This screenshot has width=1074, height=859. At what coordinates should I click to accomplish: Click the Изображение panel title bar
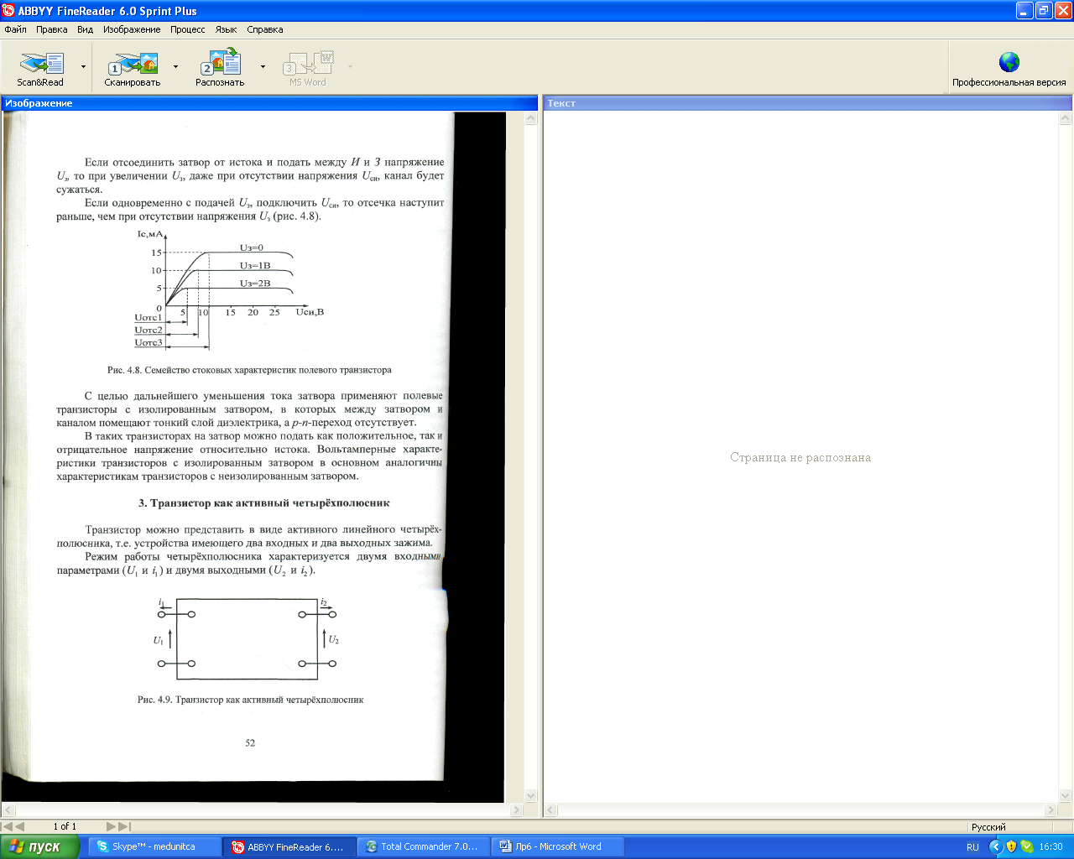(269, 103)
